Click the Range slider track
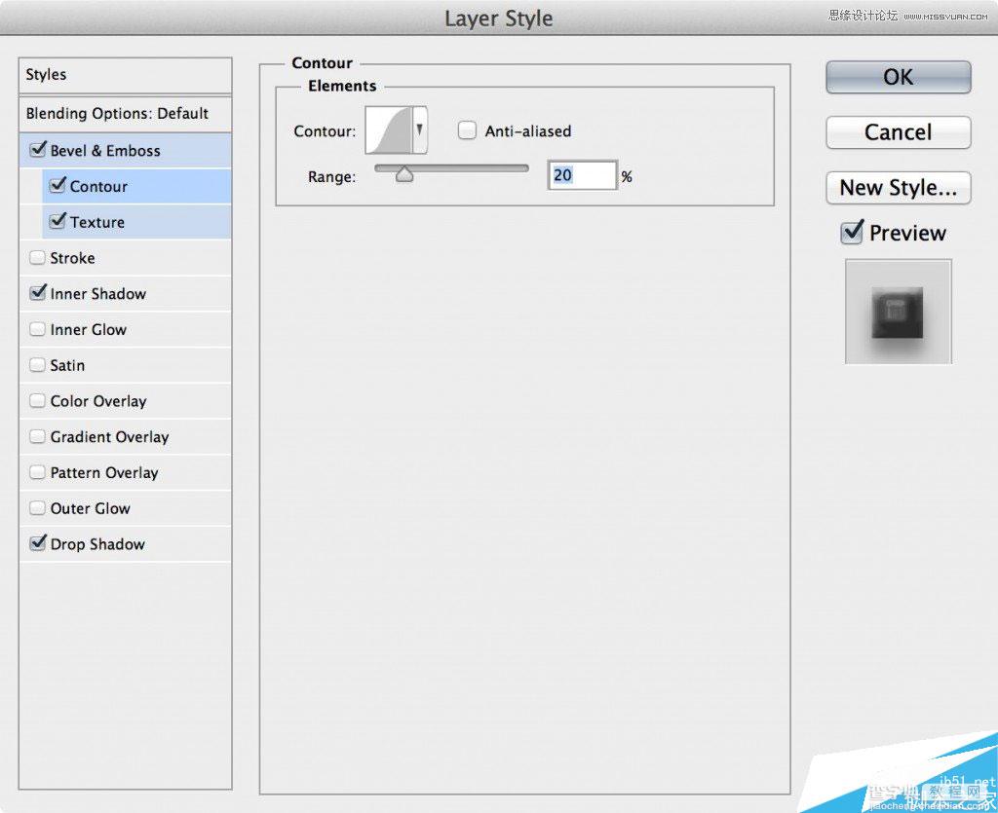998x813 pixels. (x=452, y=168)
